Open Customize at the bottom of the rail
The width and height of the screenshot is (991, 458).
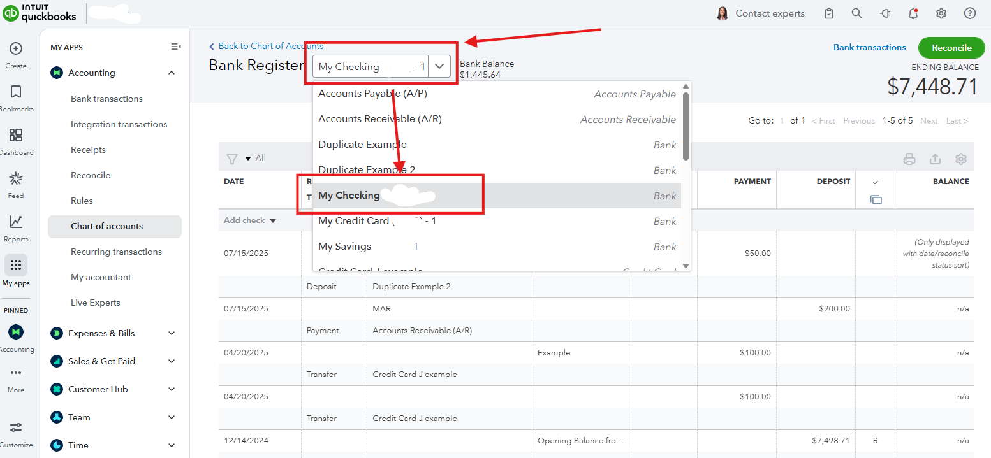pyautogui.click(x=16, y=427)
